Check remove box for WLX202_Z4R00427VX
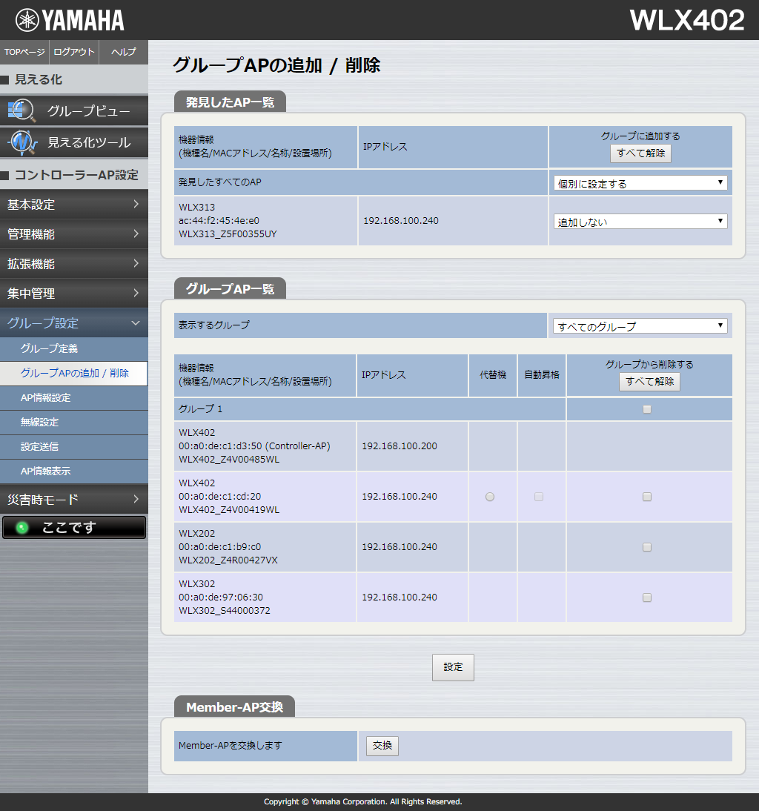This screenshot has width=759, height=811. click(647, 547)
